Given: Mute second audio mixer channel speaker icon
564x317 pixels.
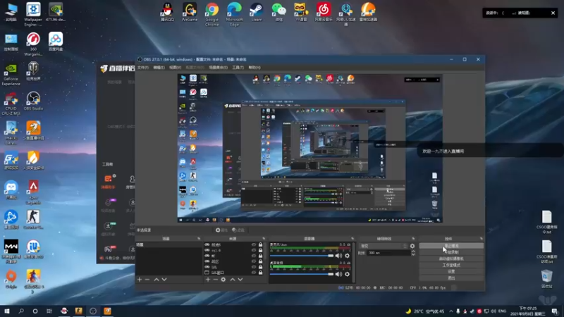Looking at the screenshot, I should click(x=338, y=274).
